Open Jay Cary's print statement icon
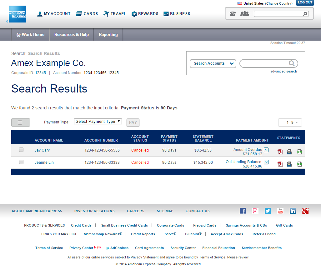Image resolution: width=321 pixels, height=275 pixels. [x=289, y=152]
